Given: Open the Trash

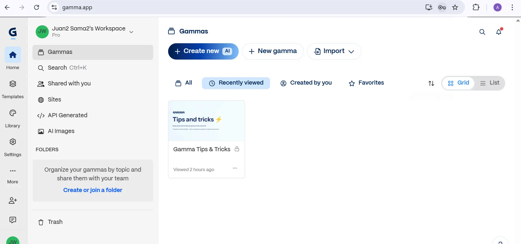Looking at the screenshot, I should [x=93, y=222].
